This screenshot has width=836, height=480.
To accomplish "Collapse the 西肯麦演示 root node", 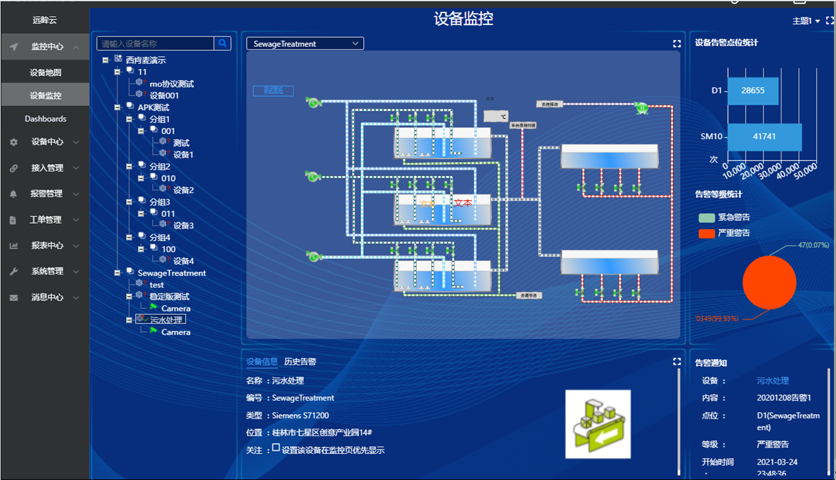I will click(x=105, y=60).
